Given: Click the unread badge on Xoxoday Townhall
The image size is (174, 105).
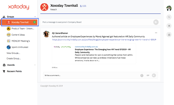Looking at the screenshot, I should point(35,22).
